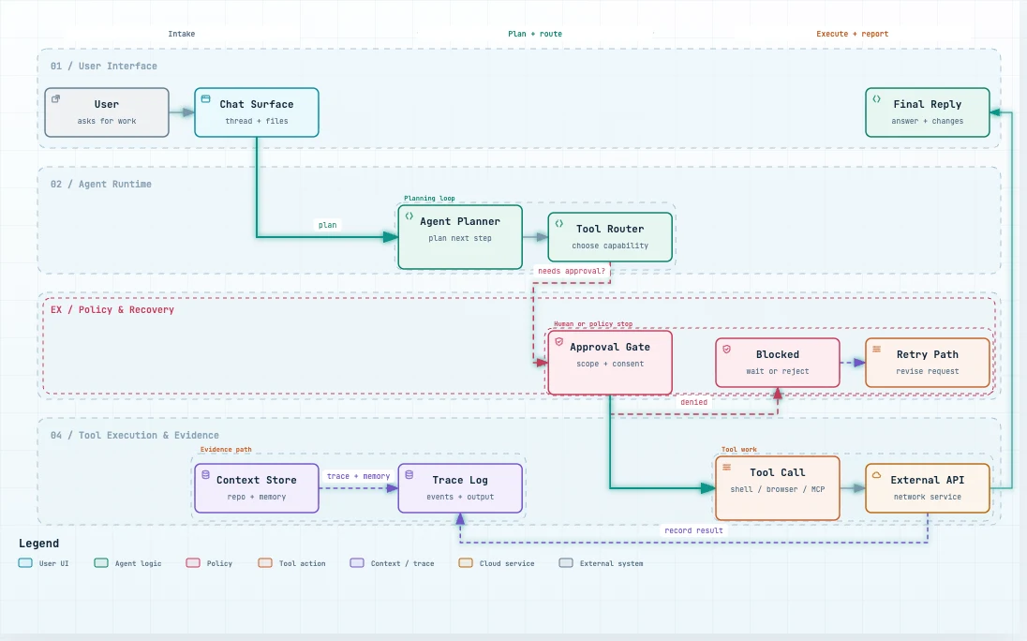Viewport: 1027px width, 641px height.
Task: Click the code icon in Agent Planner node
Action: pyautogui.click(x=409, y=216)
